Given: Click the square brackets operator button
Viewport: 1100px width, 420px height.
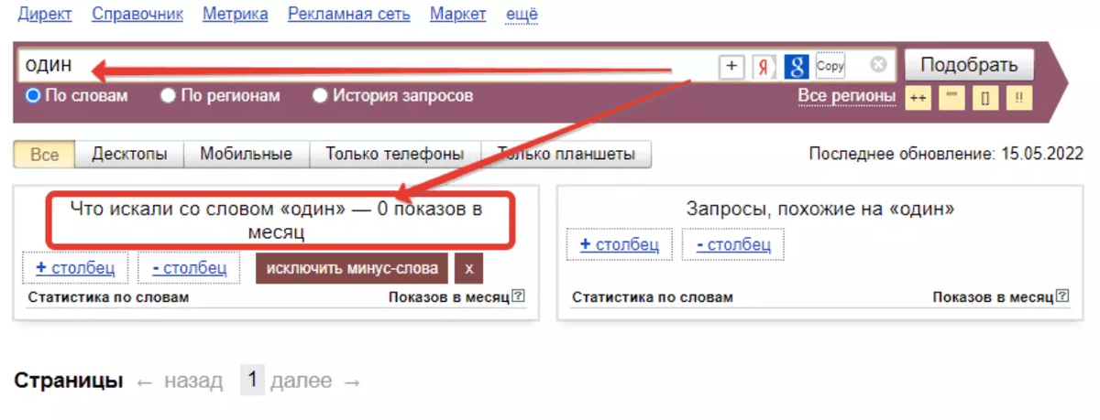Looking at the screenshot, I should [985, 97].
